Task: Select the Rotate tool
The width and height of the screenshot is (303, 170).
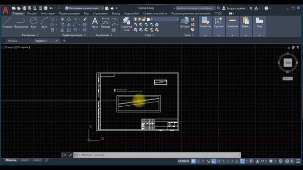Action: coord(69,19)
